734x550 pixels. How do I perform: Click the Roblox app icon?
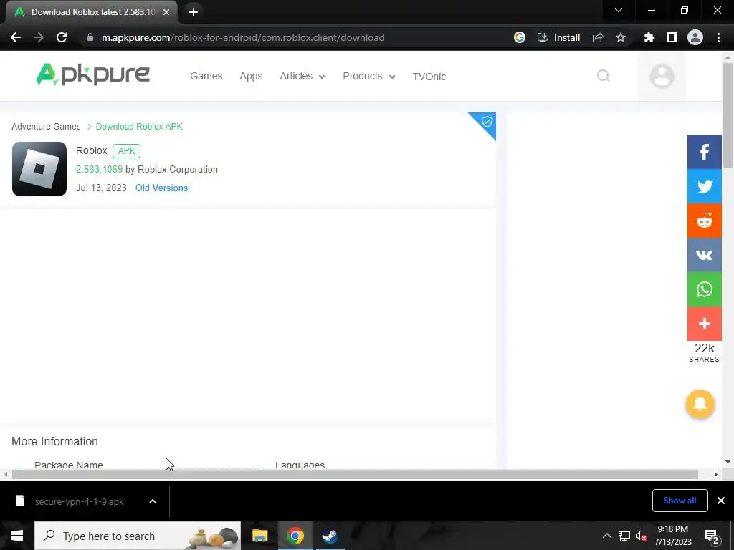(x=39, y=169)
